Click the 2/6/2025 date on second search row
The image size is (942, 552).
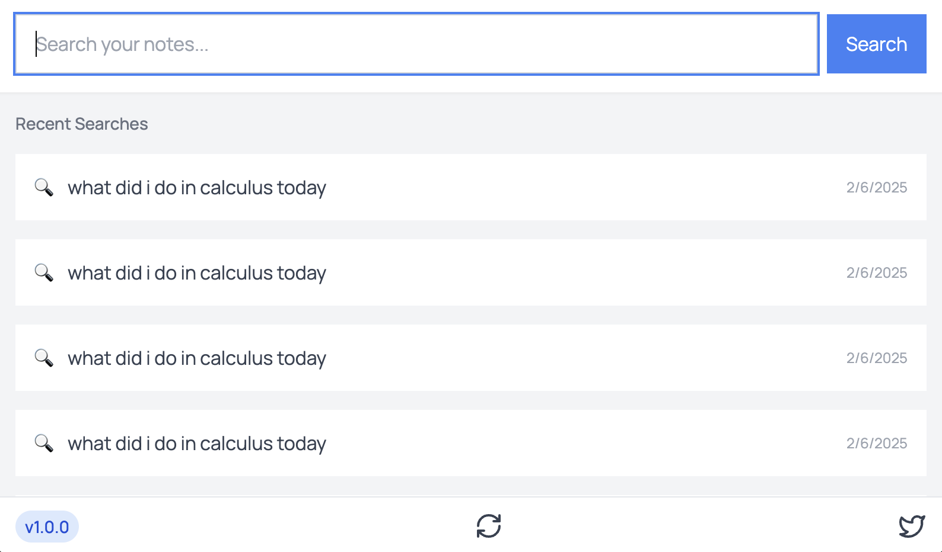876,272
